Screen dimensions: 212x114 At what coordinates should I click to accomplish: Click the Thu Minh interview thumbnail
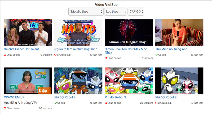click(179, 33)
